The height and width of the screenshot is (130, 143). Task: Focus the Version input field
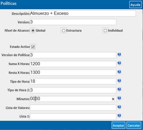pyautogui.click(x=73, y=22)
